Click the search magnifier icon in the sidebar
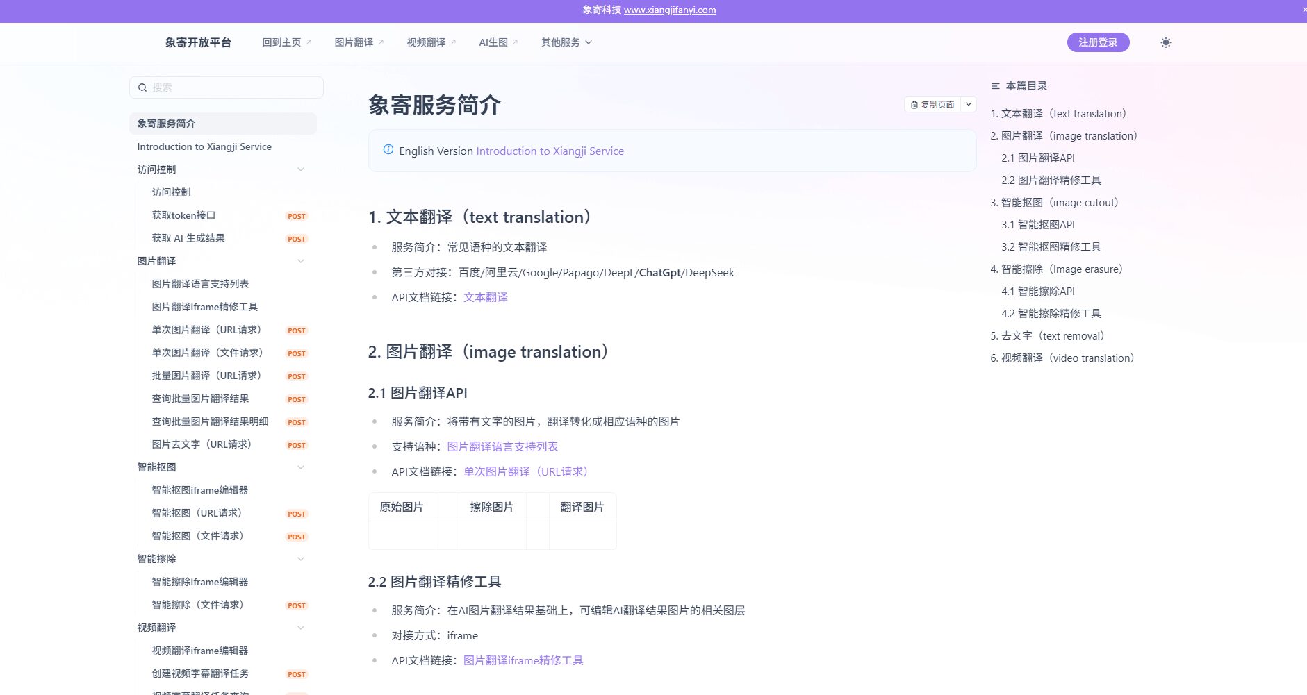1307x695 pixels. 143,87
